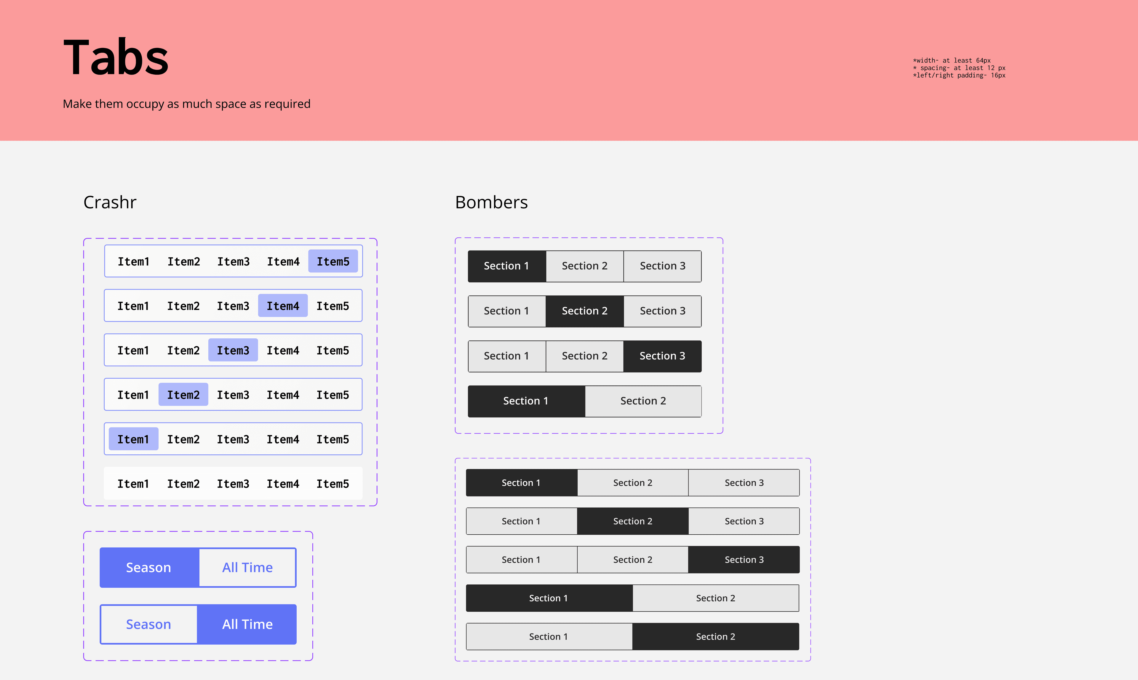Choose dark Section 3 in wide Bombers group

coord(744,560)
